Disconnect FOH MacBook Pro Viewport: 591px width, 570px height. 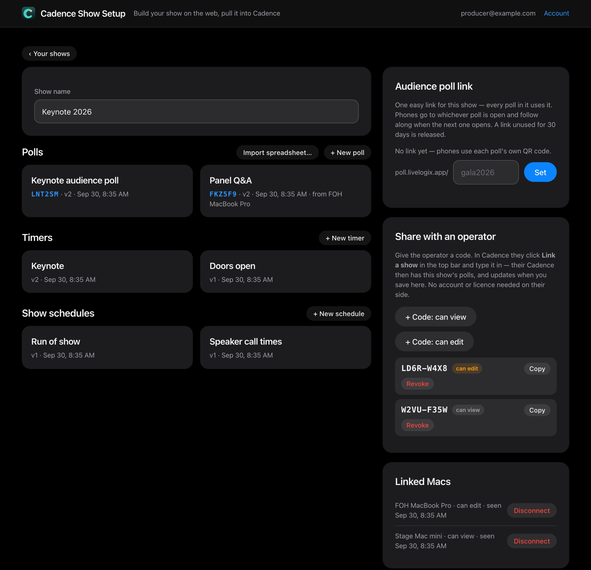pos(532,510)
